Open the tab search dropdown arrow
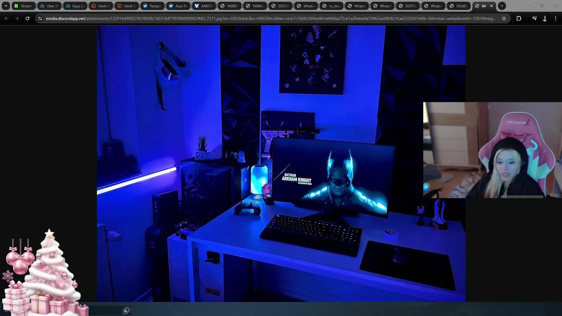562x316 pixels. pos(6,6)
